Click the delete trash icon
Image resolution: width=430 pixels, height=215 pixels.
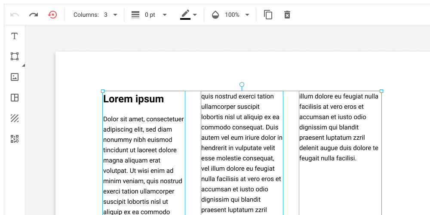pos(287,15)
